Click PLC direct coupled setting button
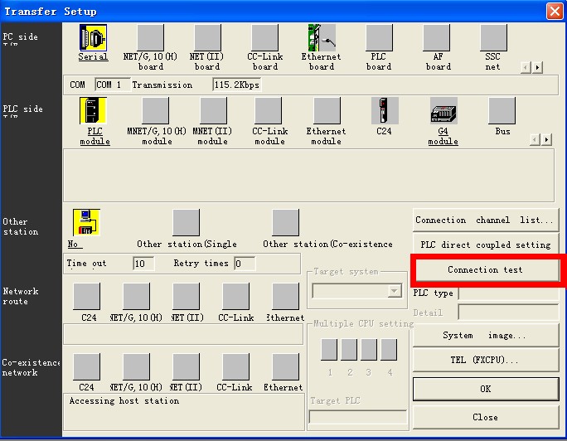The width and height of the screenshot is (567, 441). pyautogui.click(x=485, y=245)
